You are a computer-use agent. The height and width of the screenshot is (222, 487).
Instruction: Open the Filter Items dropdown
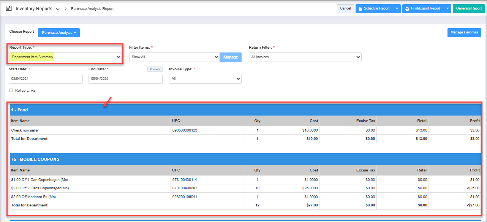click(174, 57)
